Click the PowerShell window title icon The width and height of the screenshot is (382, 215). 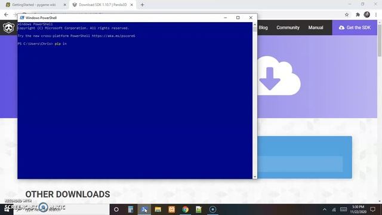pos(22,18)
